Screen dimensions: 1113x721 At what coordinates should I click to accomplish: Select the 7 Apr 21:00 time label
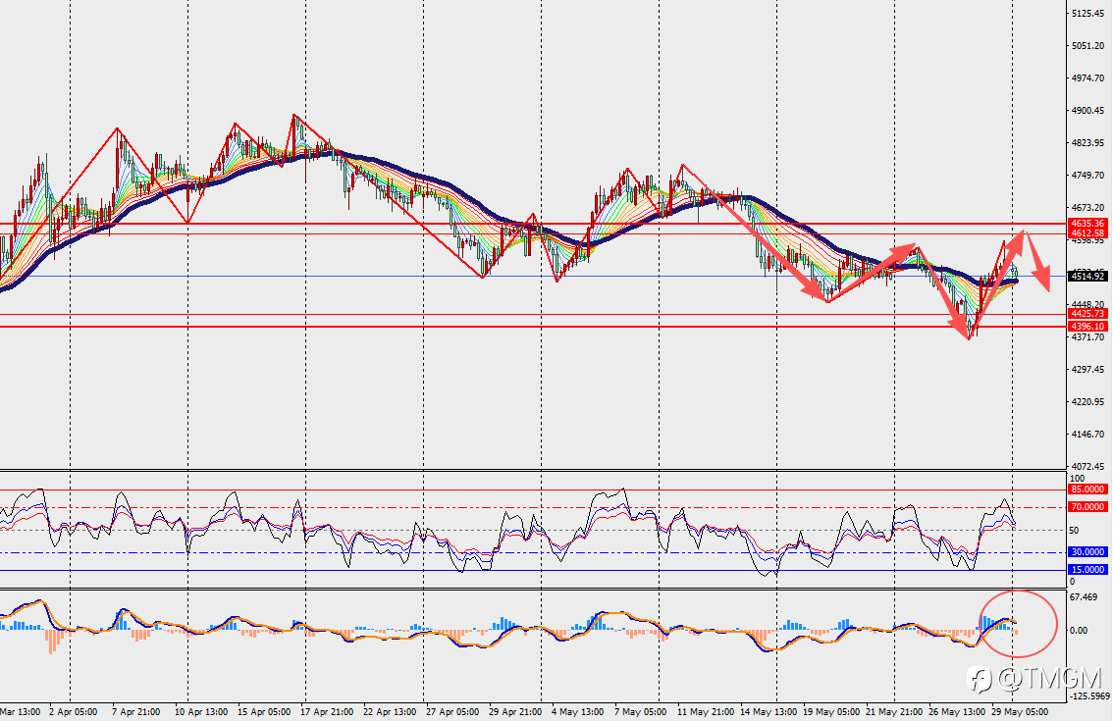coord(135,712)
